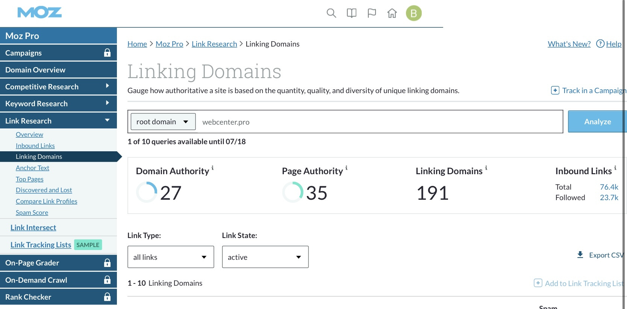
Task: Click the flag icon in header
Action: [x=372, y=14]
